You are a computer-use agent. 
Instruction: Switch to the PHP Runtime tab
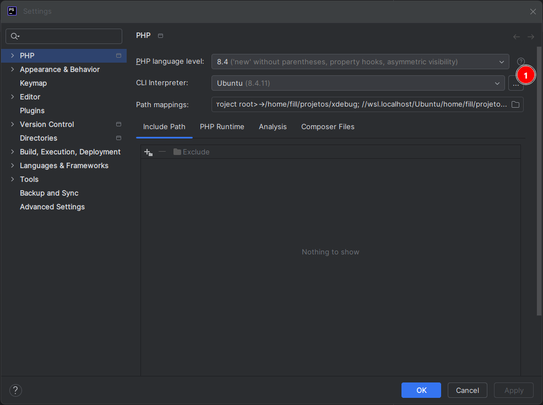pyautogui.click(x=222, y=127)
